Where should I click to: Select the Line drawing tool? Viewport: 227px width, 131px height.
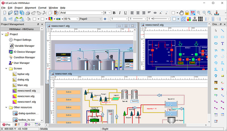click(222, 31)
